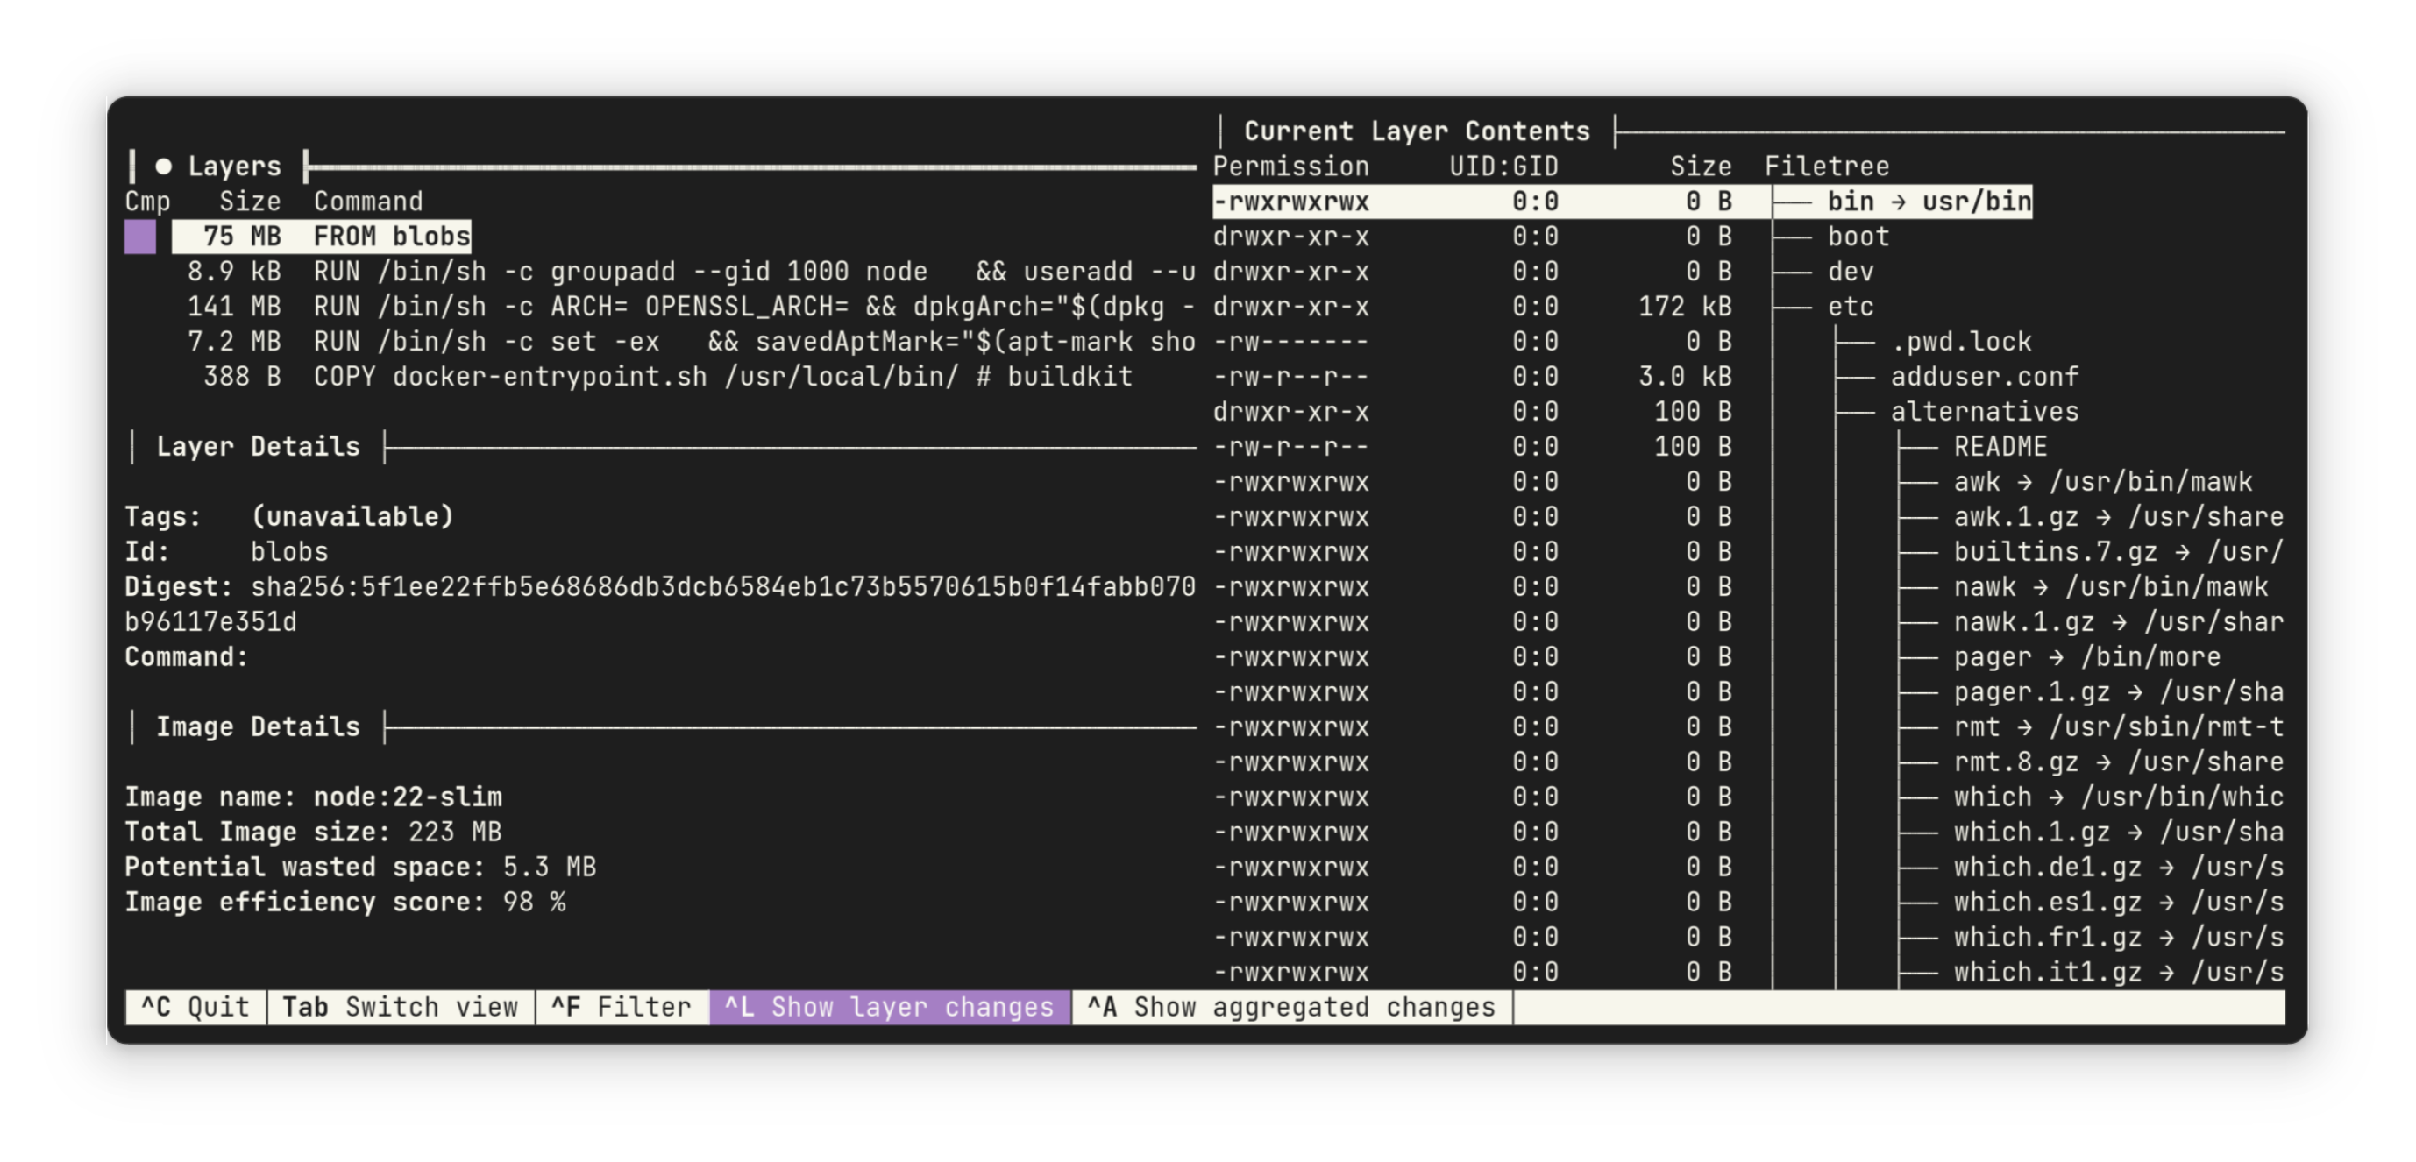Switch panes with Tab Switch view
This screenshot has width=2416, height=1162.
coord(401,1007)
